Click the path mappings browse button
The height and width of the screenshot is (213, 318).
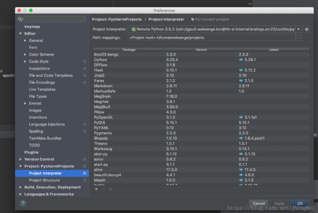click(x=299, y=38)
